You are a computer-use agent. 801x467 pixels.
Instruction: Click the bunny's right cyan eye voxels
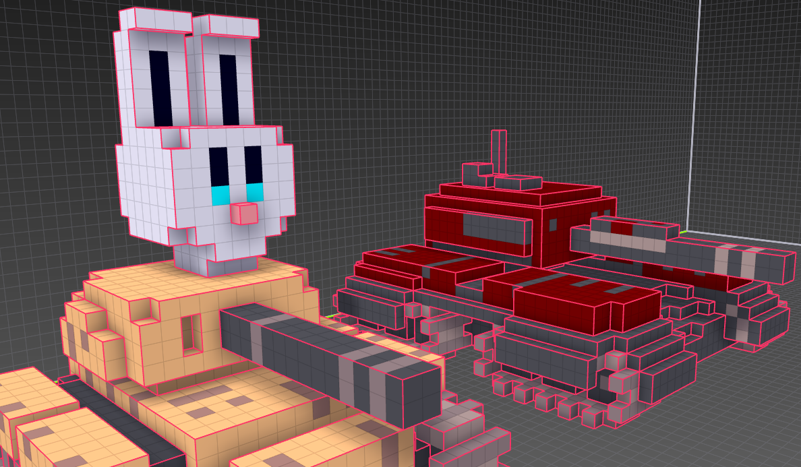coord(254,193)
